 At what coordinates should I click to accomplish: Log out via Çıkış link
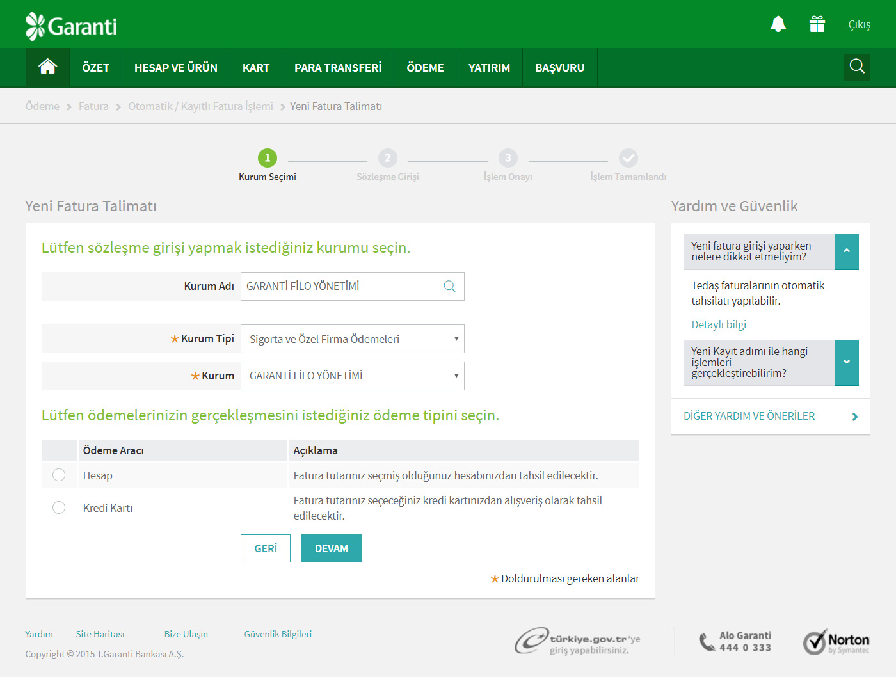860,24
